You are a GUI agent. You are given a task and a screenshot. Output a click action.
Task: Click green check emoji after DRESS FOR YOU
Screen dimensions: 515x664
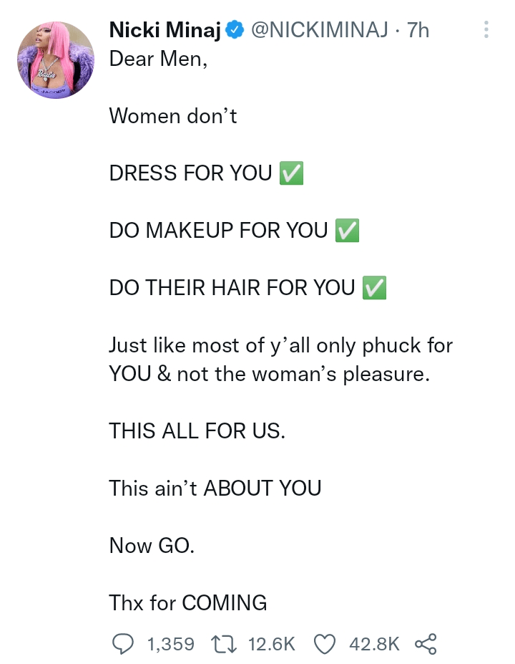coord(291,173)
